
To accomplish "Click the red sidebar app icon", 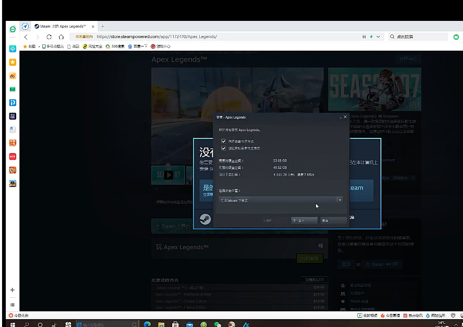I will click(x=13, y=157).
